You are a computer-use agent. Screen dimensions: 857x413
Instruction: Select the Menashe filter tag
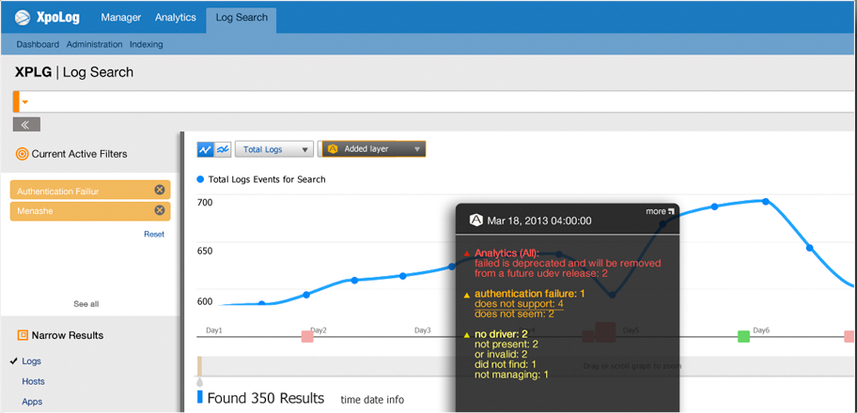(x=90, y=211)
